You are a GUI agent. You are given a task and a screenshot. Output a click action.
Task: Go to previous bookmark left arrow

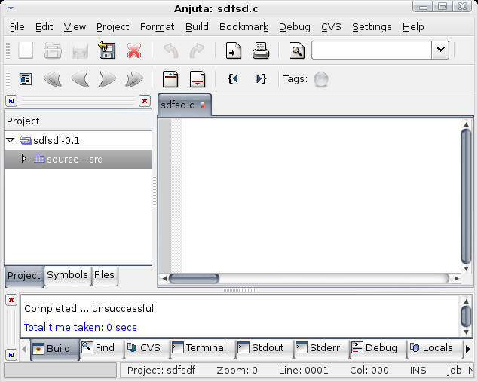[80, 79]
